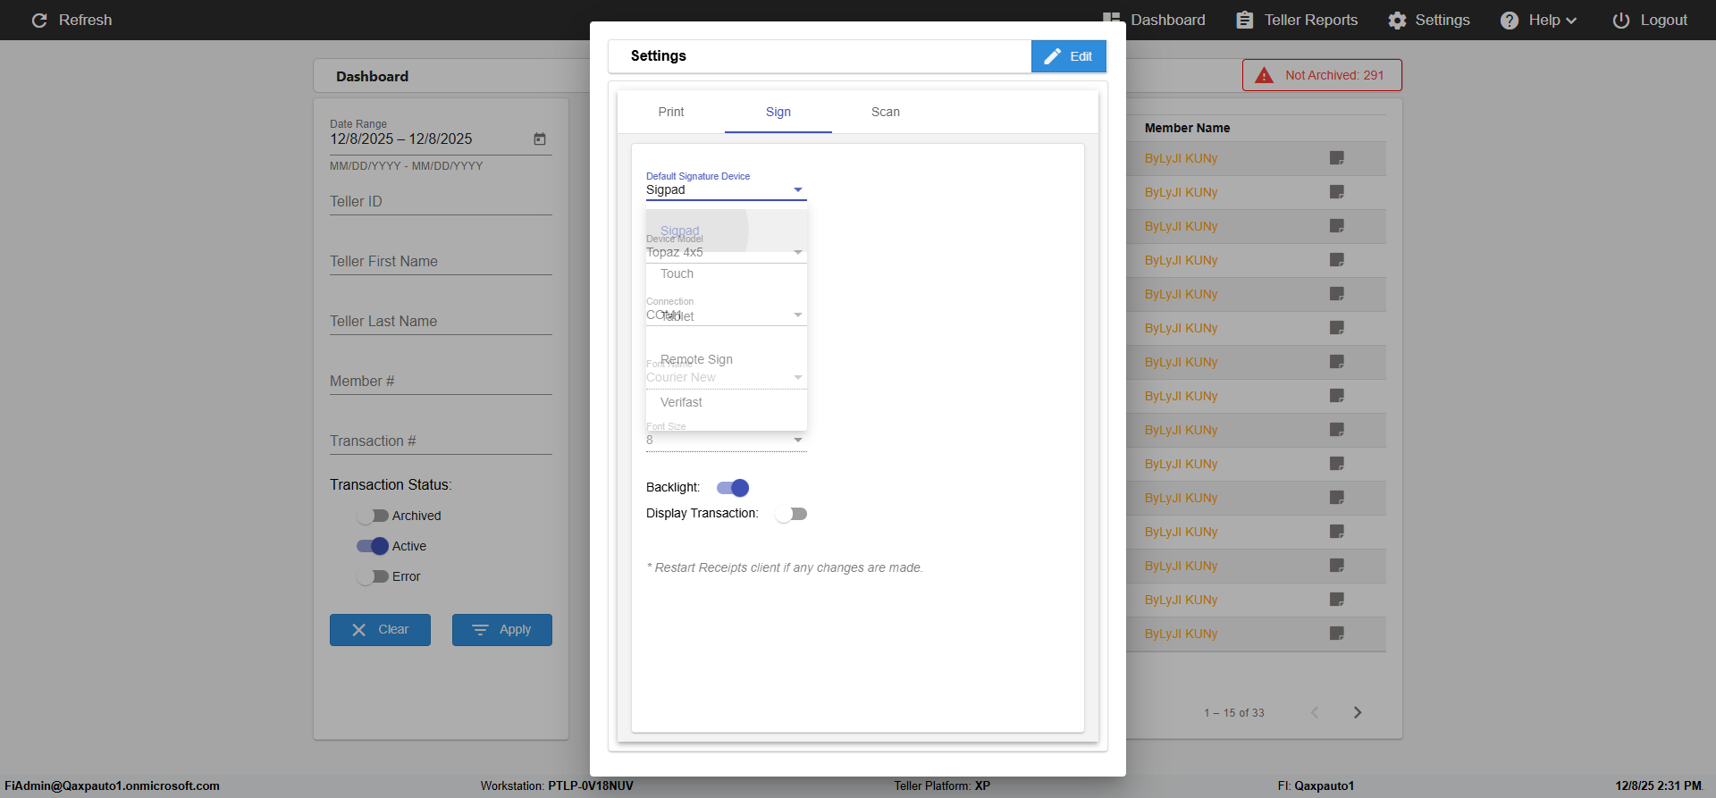1716x798 pixels.
Task: Click the Member # field
Action: (x=441, y=382)
